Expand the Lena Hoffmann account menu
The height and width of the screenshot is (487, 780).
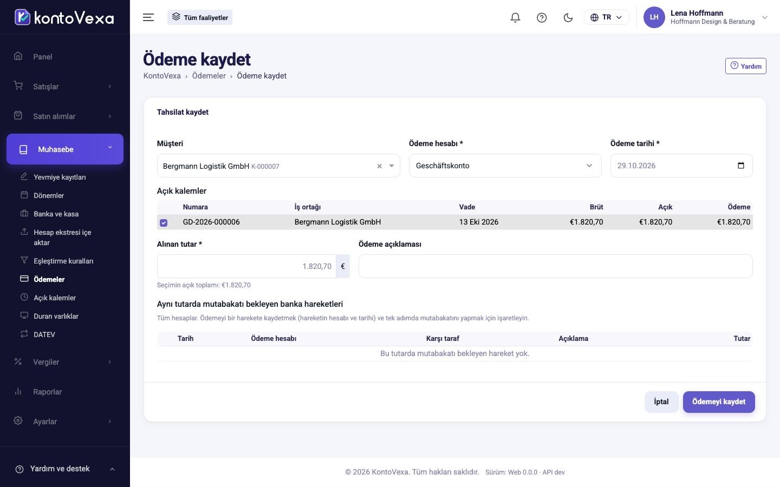coord(706,17)
